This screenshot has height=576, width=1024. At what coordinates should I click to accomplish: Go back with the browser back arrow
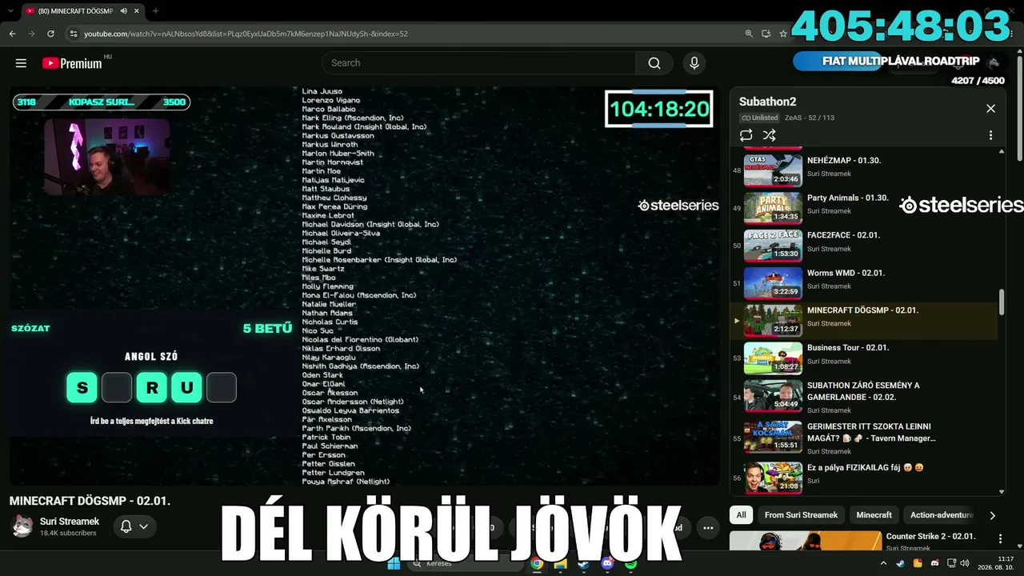12,34
